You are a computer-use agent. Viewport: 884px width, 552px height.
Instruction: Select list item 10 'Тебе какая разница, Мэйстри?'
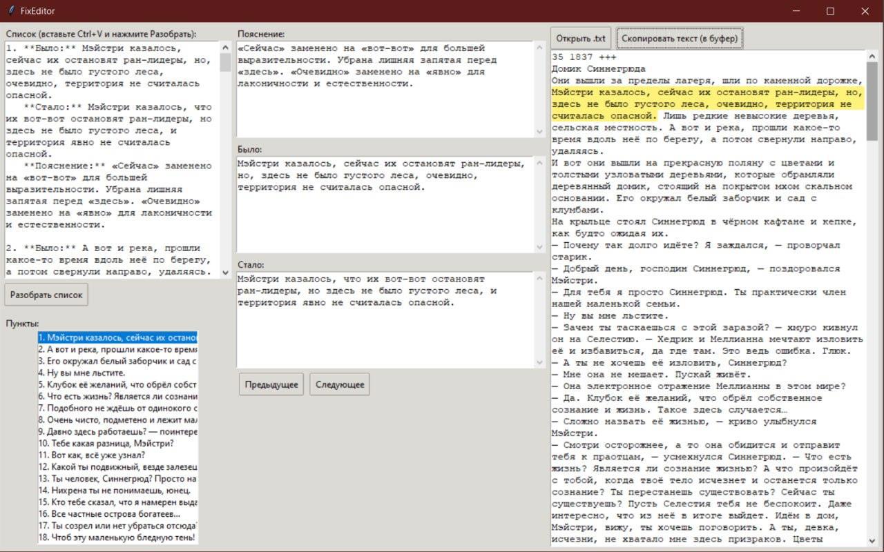point(117,444)
